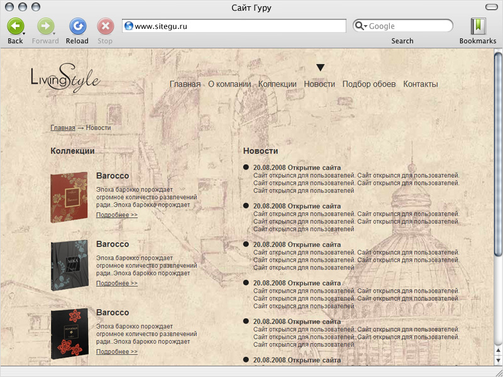Click the Новости section heading
Image resolution: width=503 pixels, height=377 pixels.
click(260, 151)
